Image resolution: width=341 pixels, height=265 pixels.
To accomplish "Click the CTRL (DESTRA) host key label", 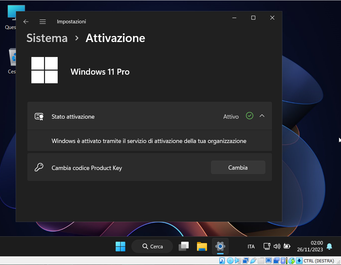I will click(x=319, y=261).
